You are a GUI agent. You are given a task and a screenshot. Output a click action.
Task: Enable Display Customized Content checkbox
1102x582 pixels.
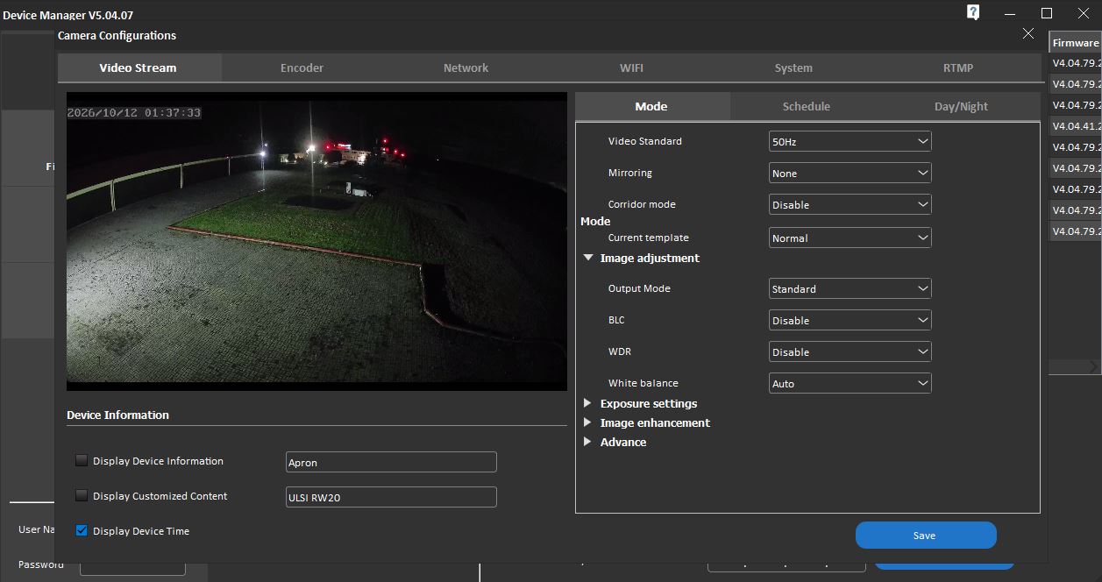[x=82, y=495]
